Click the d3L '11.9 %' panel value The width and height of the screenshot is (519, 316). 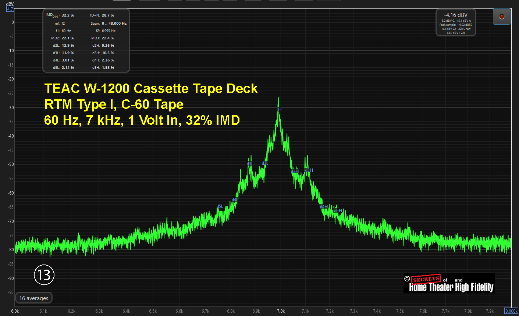[68, 53]
